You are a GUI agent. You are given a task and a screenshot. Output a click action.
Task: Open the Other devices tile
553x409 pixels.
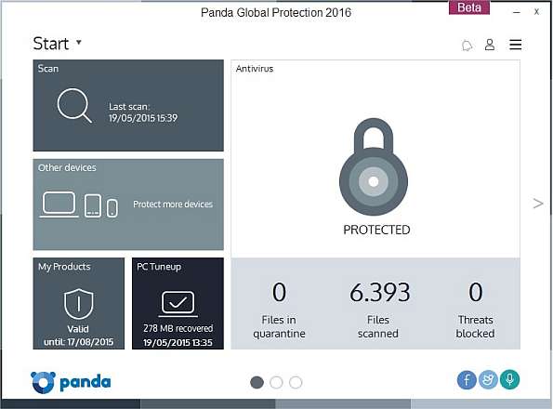128,204
